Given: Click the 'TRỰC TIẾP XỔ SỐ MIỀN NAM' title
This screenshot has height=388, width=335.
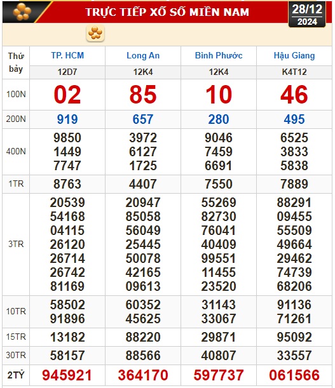Looking at the screenshot, I should pyautogui.click(x=167, y=12).
